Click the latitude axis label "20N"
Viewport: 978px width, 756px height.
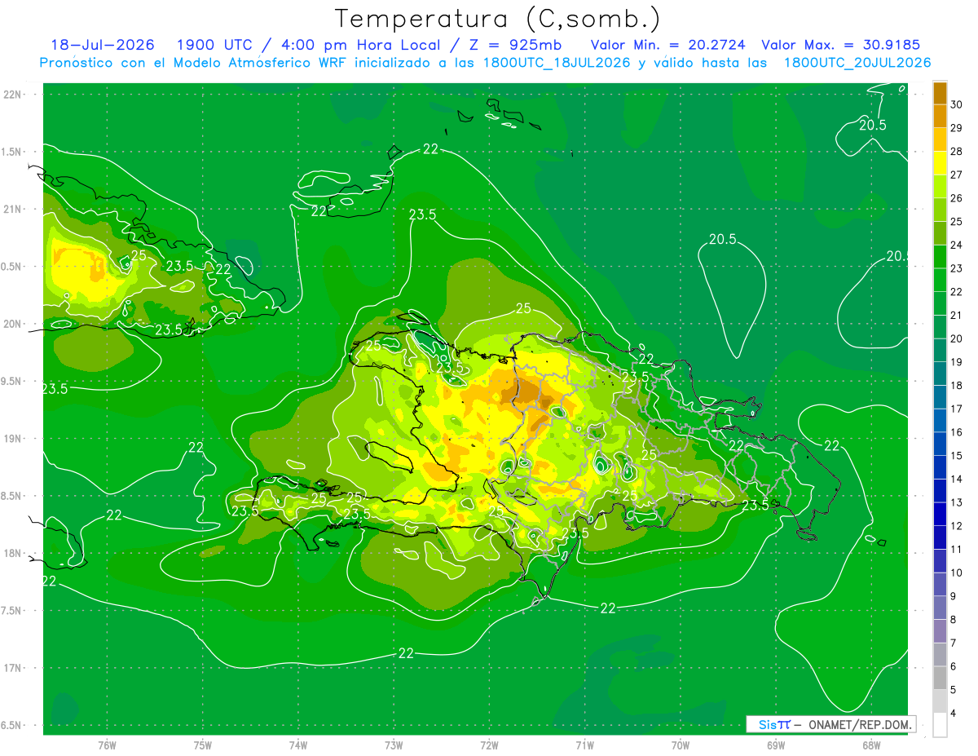coord(14,324)
